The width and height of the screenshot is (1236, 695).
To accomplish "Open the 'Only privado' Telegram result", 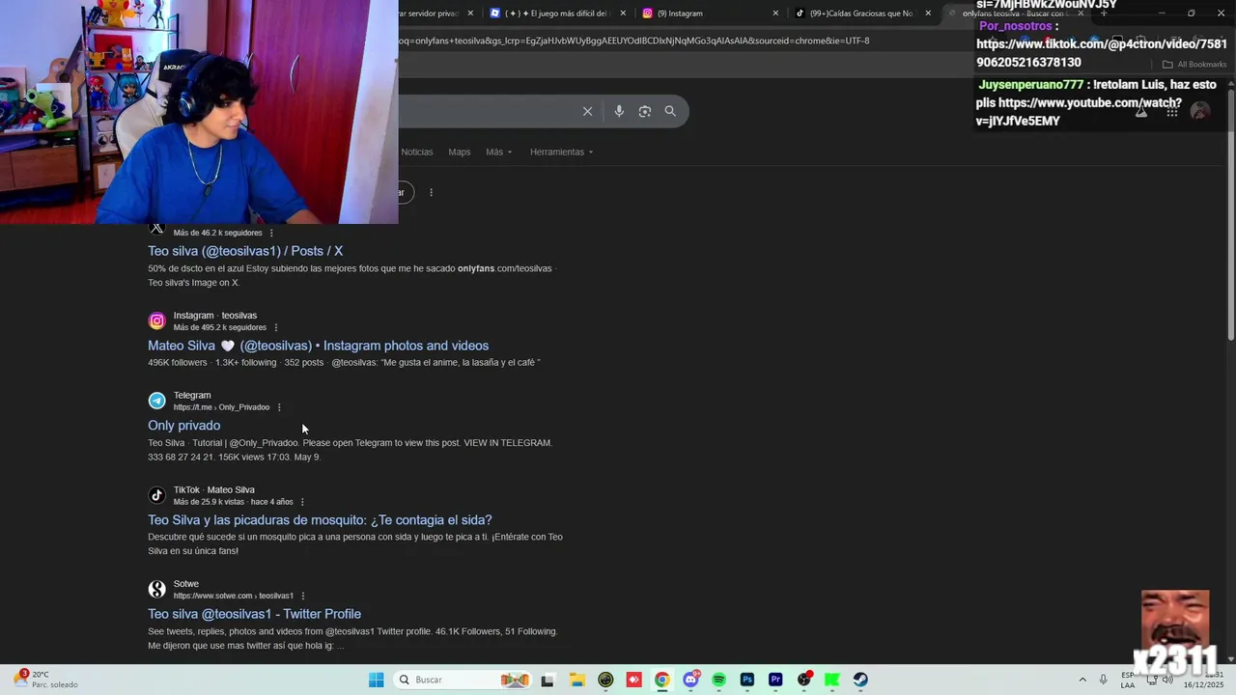I will click(x=183, y=426).
